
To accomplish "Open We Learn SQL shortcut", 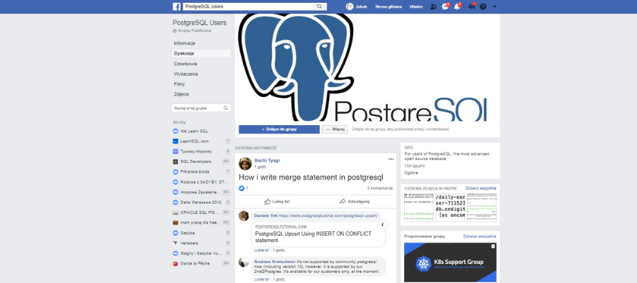I will coord(194,131).
